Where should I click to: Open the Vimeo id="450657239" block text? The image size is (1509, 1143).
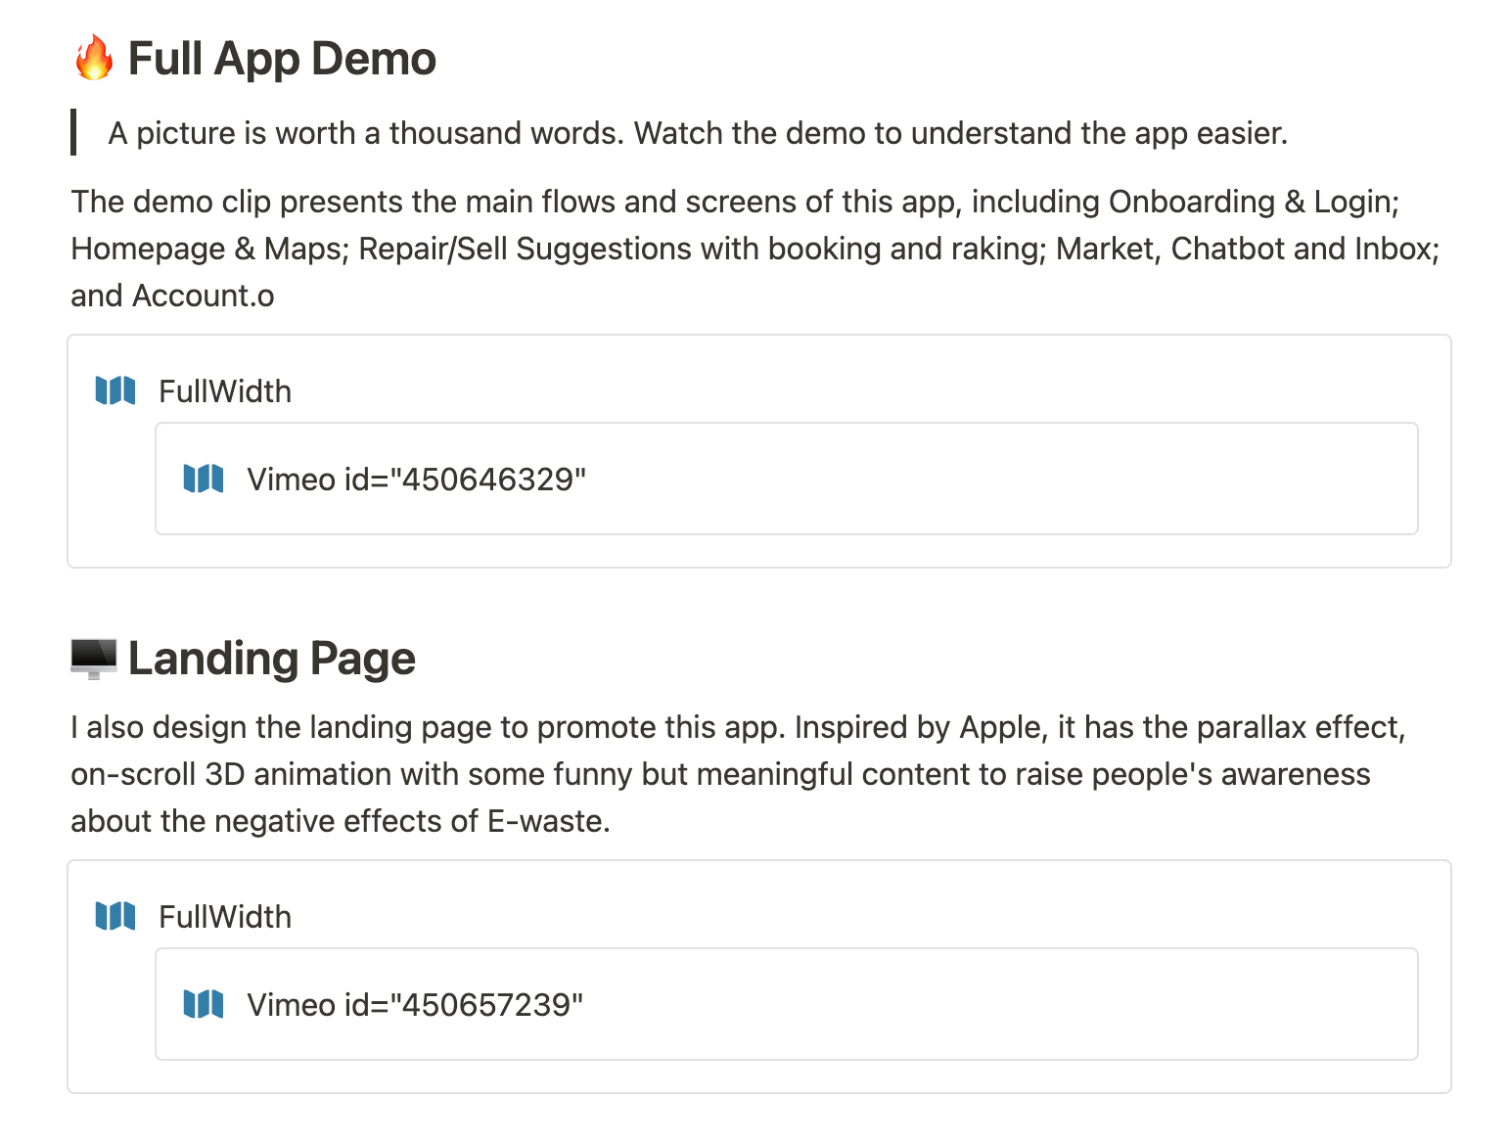pos(415,1005)
